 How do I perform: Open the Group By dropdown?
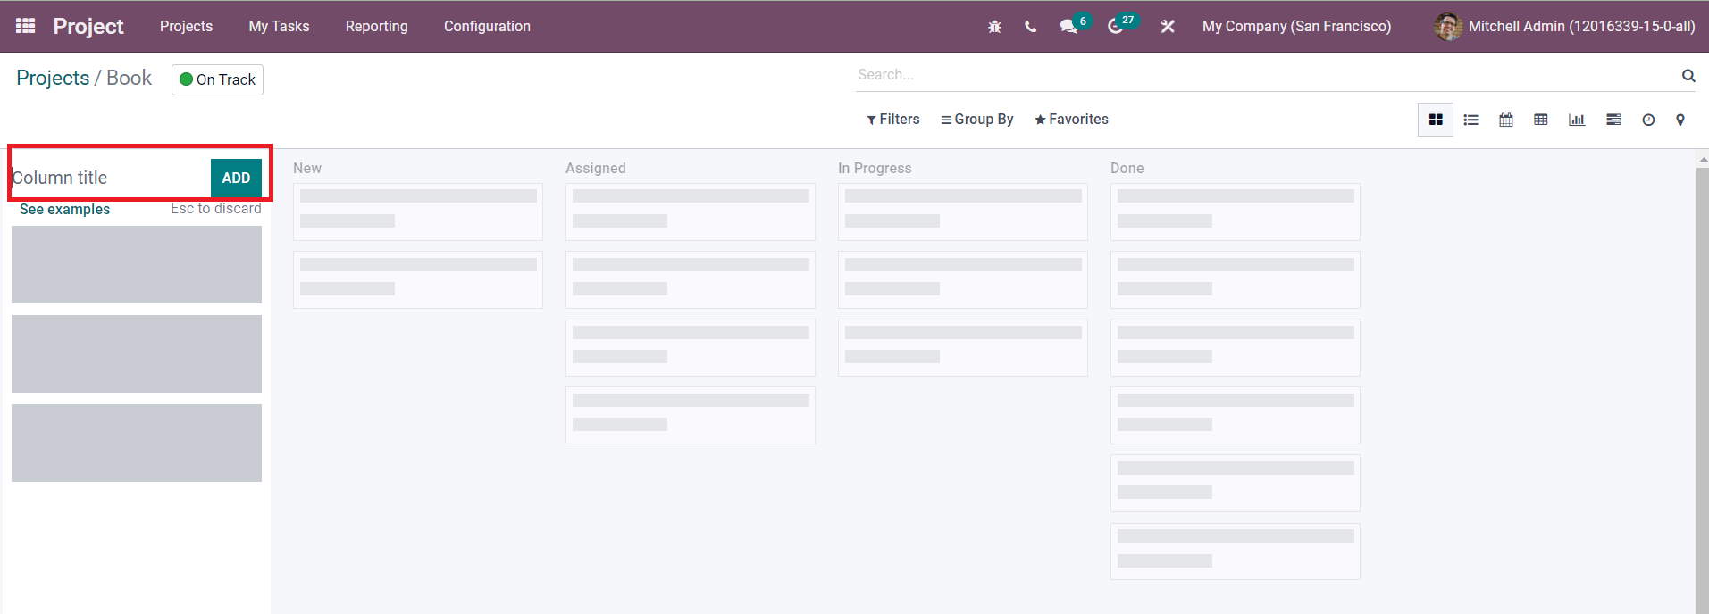(x=977, y=120)
